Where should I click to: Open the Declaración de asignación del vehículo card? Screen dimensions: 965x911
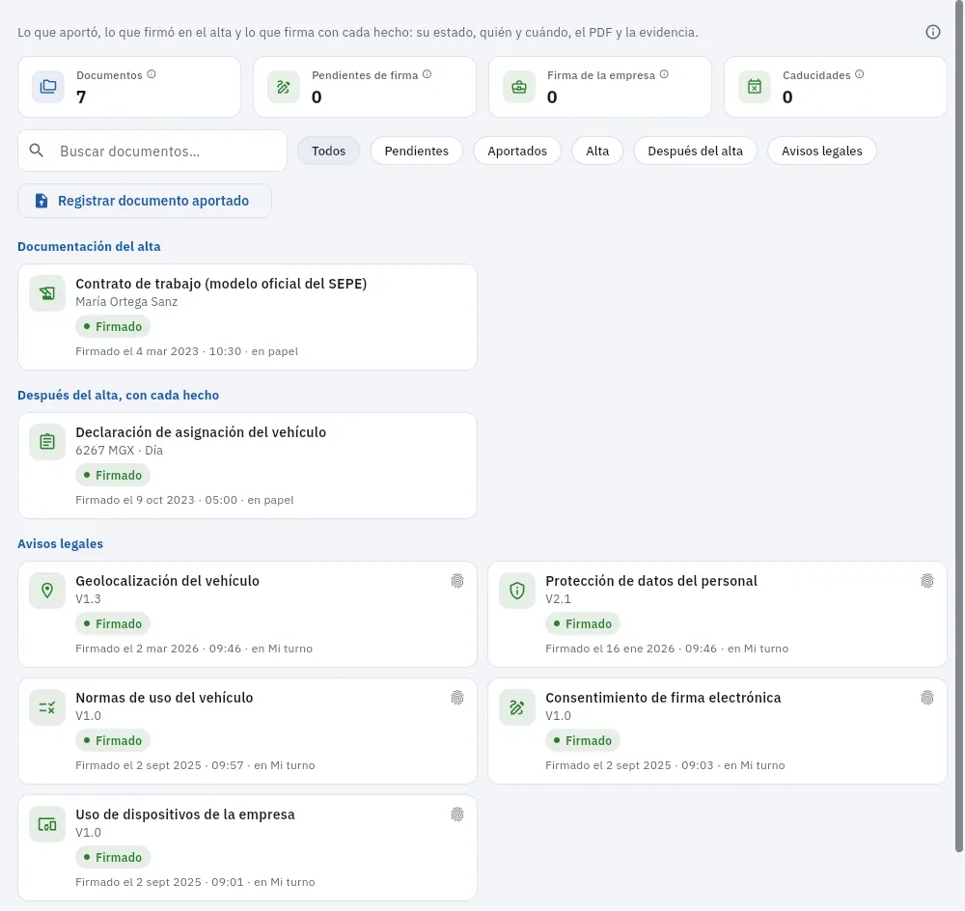point(247,465)
